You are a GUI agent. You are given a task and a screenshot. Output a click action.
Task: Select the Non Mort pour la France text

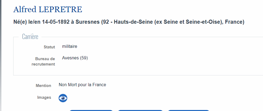[82, 85]
